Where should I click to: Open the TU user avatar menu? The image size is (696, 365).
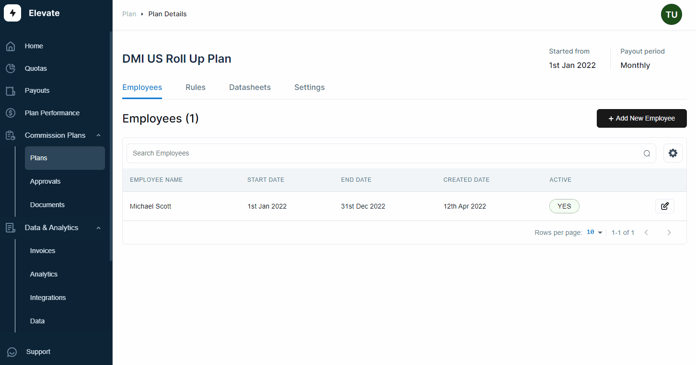coord(672,14)
